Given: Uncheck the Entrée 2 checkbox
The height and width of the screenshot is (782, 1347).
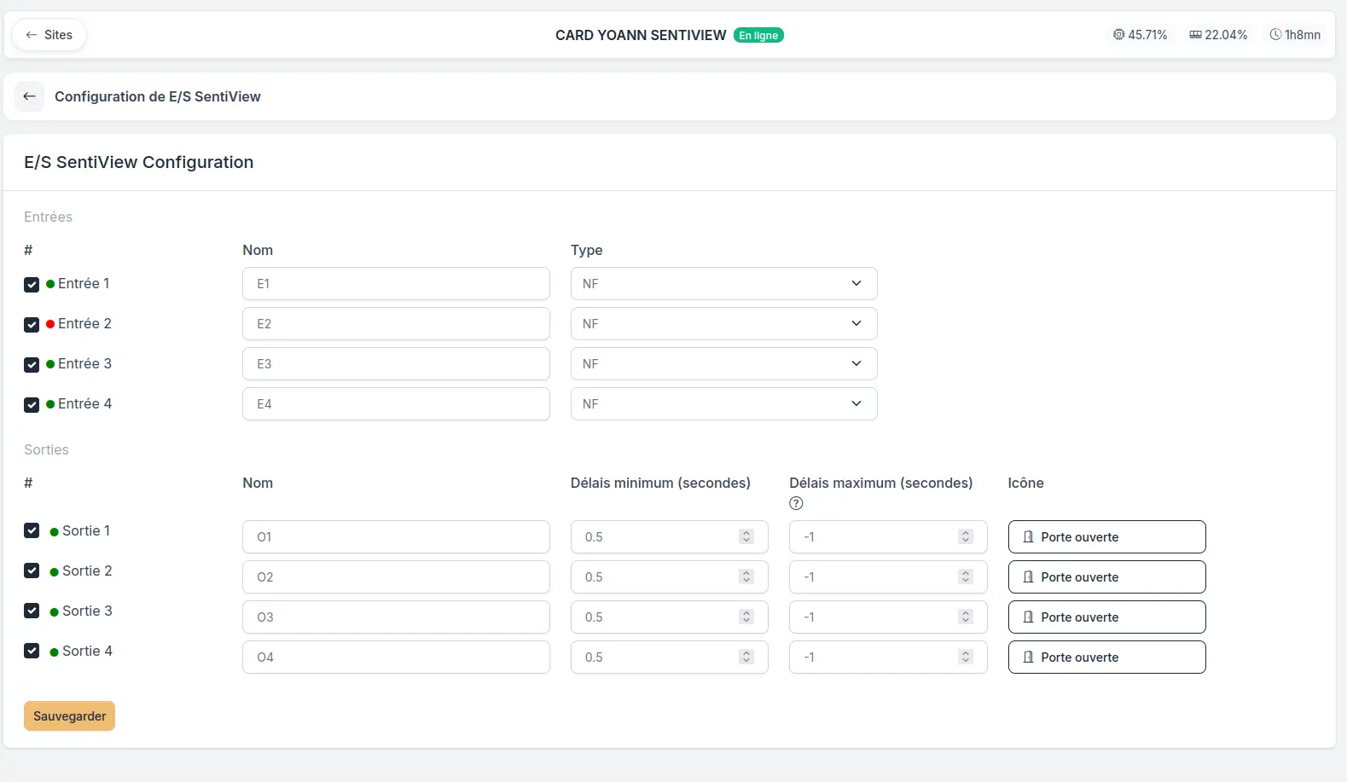Looking at the screenshot, I should coord(32,325).
